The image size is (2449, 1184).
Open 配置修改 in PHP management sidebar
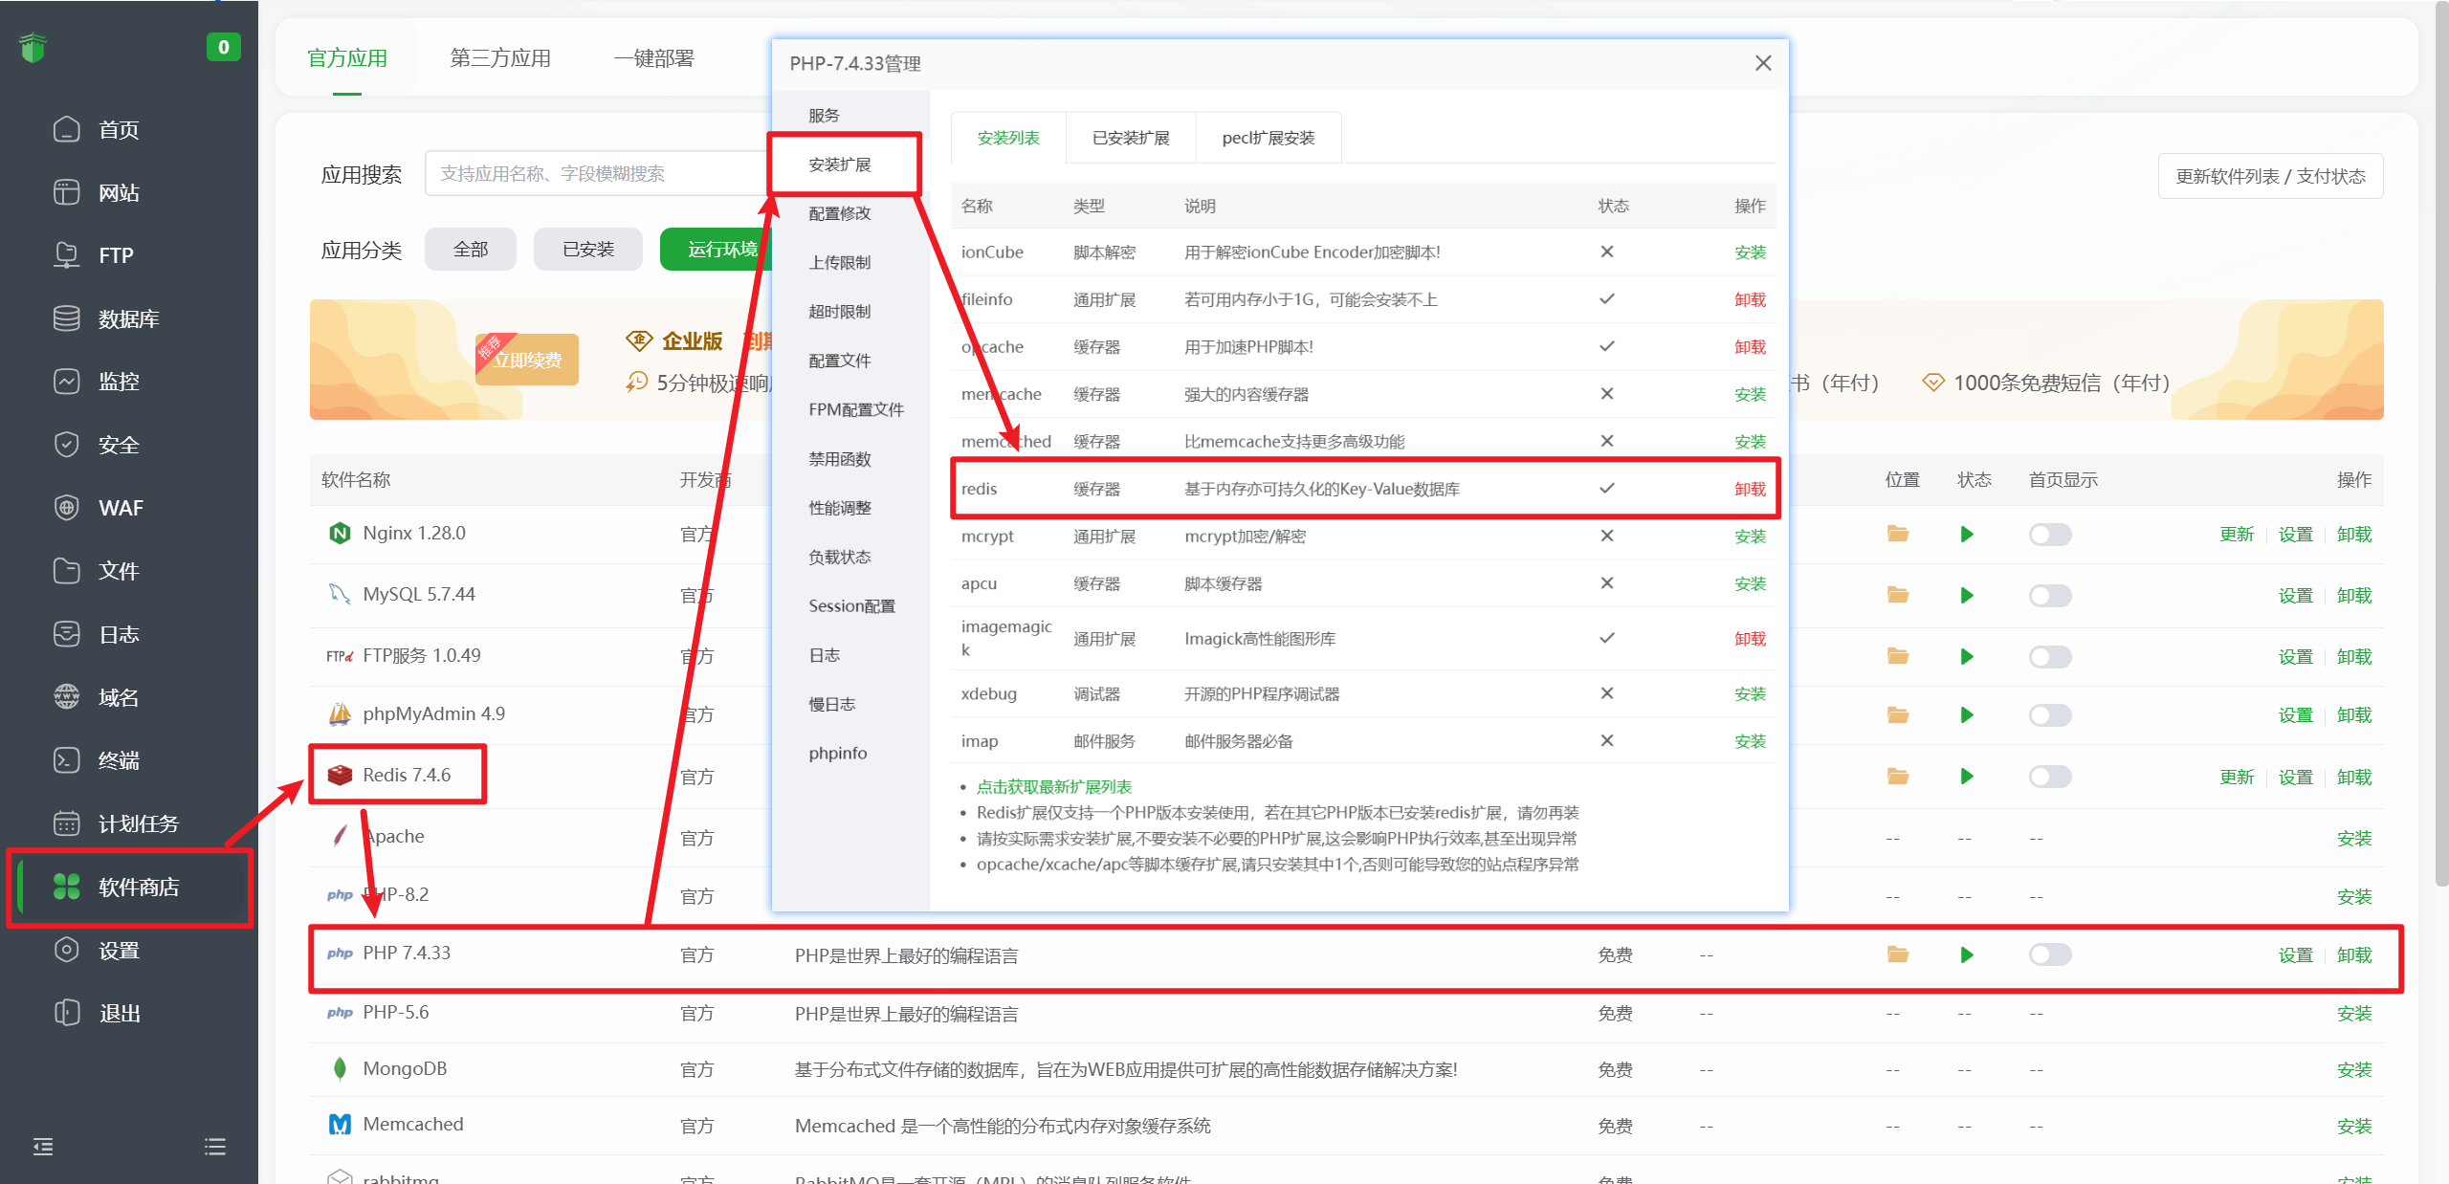click(839, 213)
